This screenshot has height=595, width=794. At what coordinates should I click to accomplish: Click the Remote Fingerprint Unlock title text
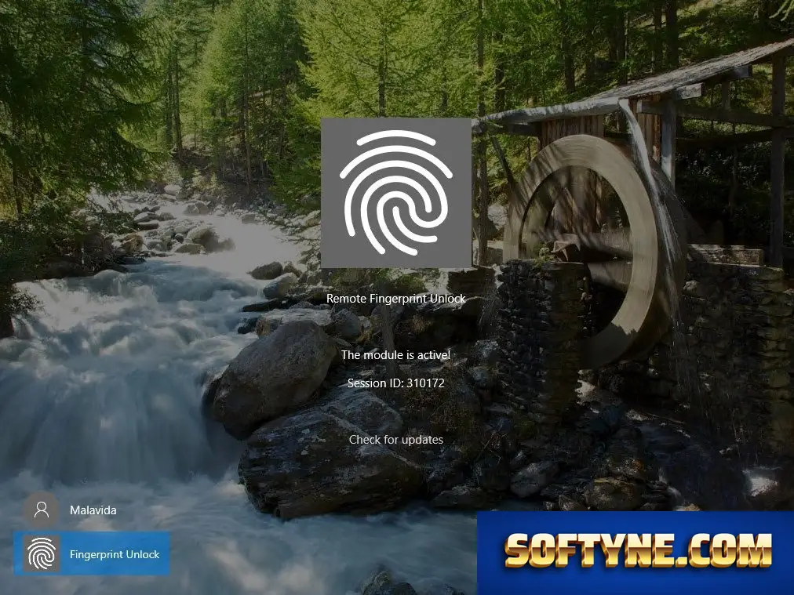(x=396, y=299)
